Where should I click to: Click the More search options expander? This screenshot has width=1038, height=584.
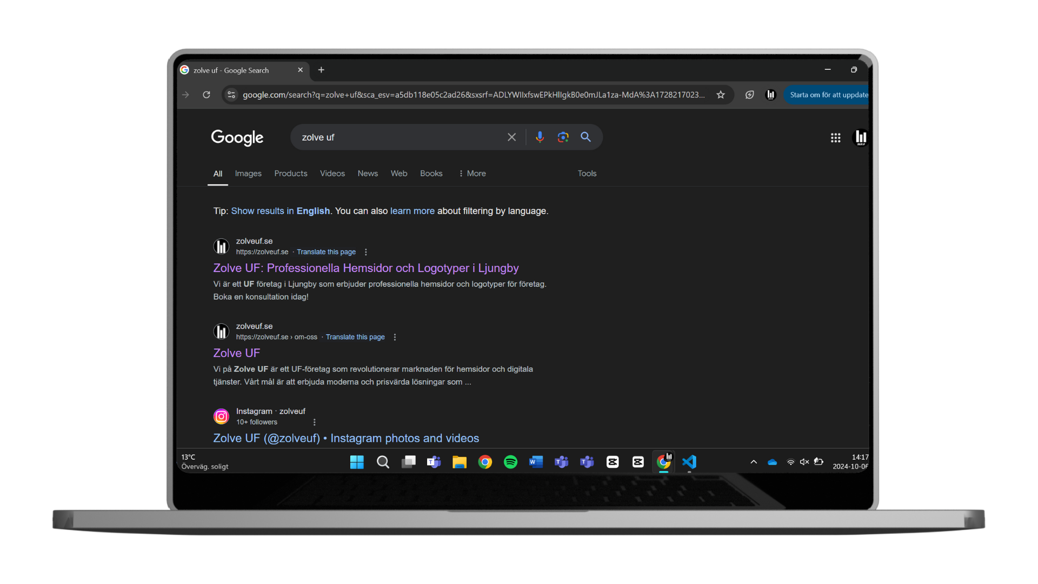[471, 173]
